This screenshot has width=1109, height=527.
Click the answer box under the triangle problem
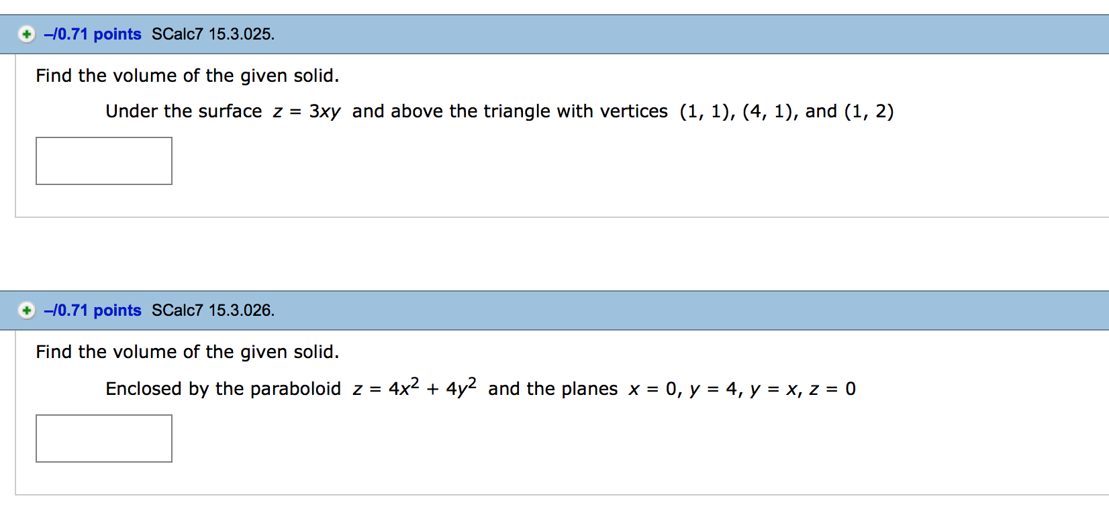click(x=103, y=160)
